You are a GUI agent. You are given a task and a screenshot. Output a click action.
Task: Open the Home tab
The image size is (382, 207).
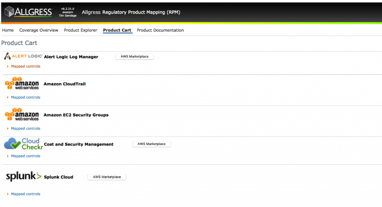(x=8, y=30)
